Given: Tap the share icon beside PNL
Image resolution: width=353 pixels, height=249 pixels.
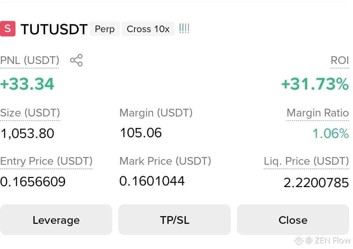Looking at the screenshot, I should 76,60.
